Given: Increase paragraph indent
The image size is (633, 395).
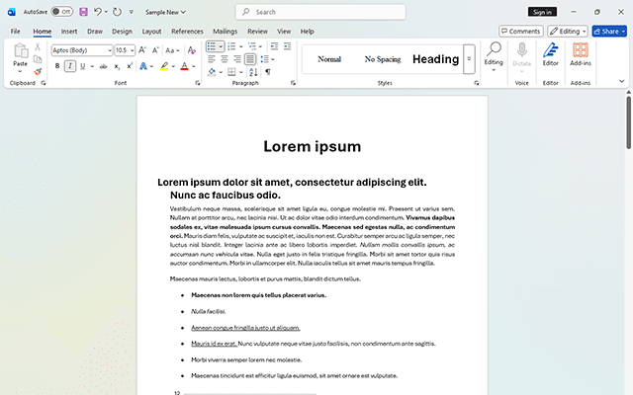Looking at the screenshot, I should [287, 46].
